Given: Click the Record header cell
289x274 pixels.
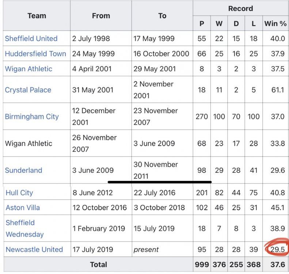Looking at the screenshot, I should point(240,8).
